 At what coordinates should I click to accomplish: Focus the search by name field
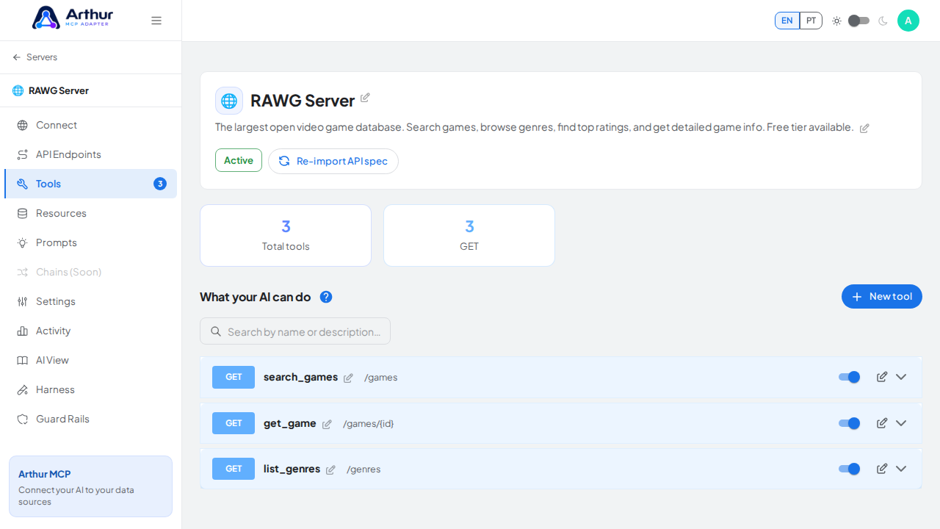click(295, 331)
